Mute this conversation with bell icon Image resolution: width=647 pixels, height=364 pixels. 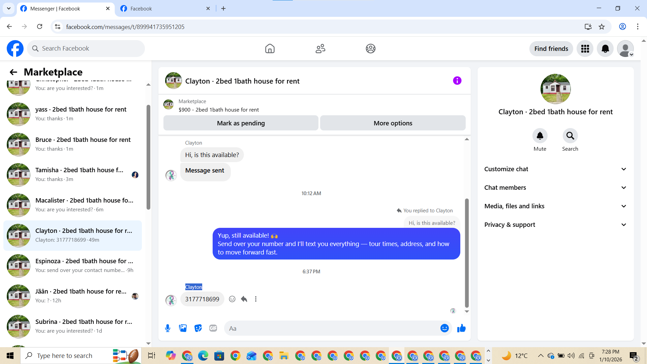[x=540, y=136]
